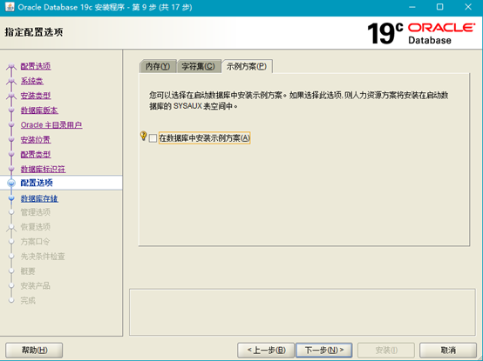Open the 安装类型 step link
The width and height of the screenshot is (483, 361).
pyautogui.click(x=36, y=96)
